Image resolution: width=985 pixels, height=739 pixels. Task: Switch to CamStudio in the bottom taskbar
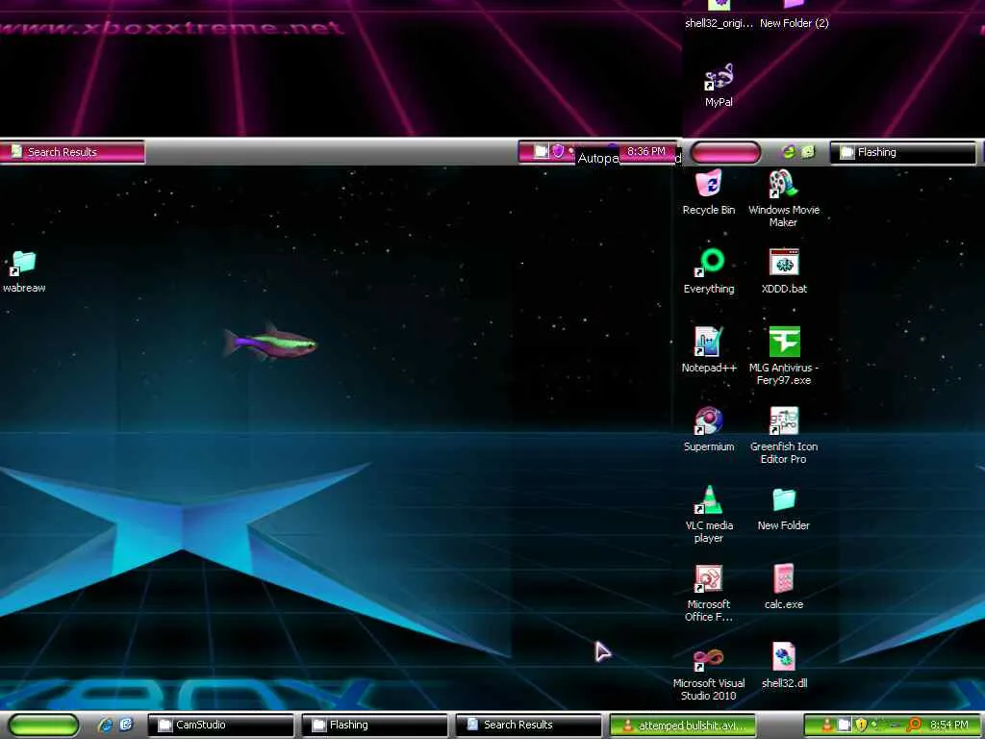pos(221,726)
